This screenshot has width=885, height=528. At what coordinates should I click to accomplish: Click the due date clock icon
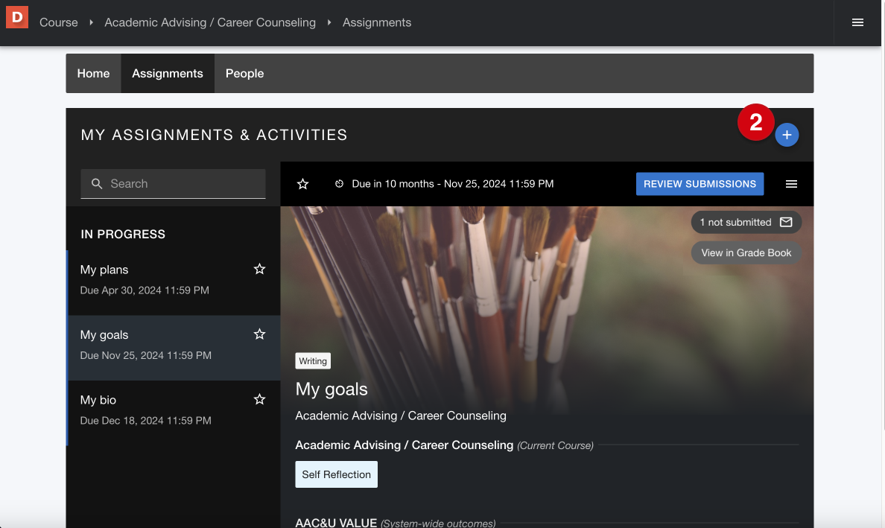(x=339, y=184)
